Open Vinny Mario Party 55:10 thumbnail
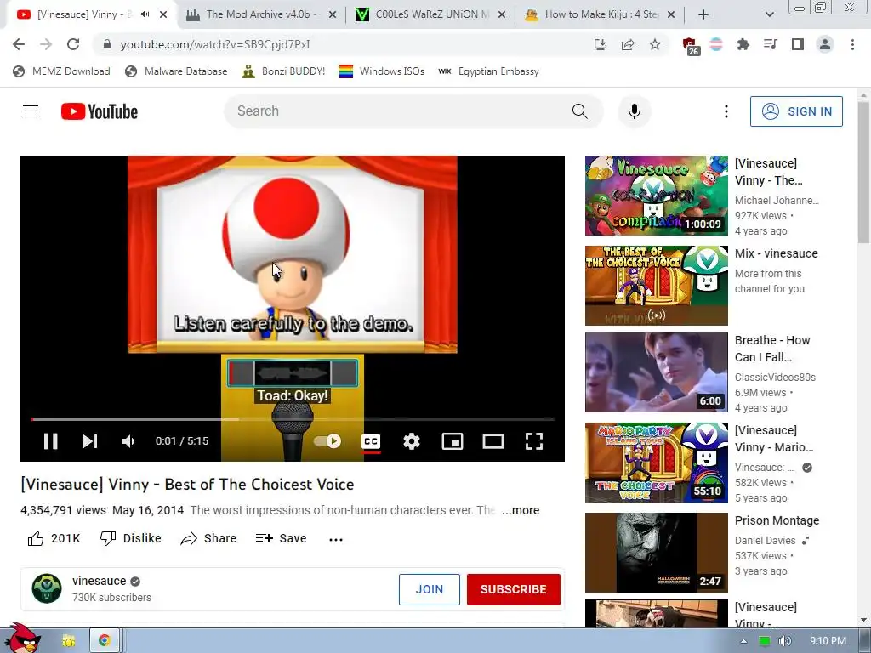The image size is (871, 653). (x=656, y=462)
